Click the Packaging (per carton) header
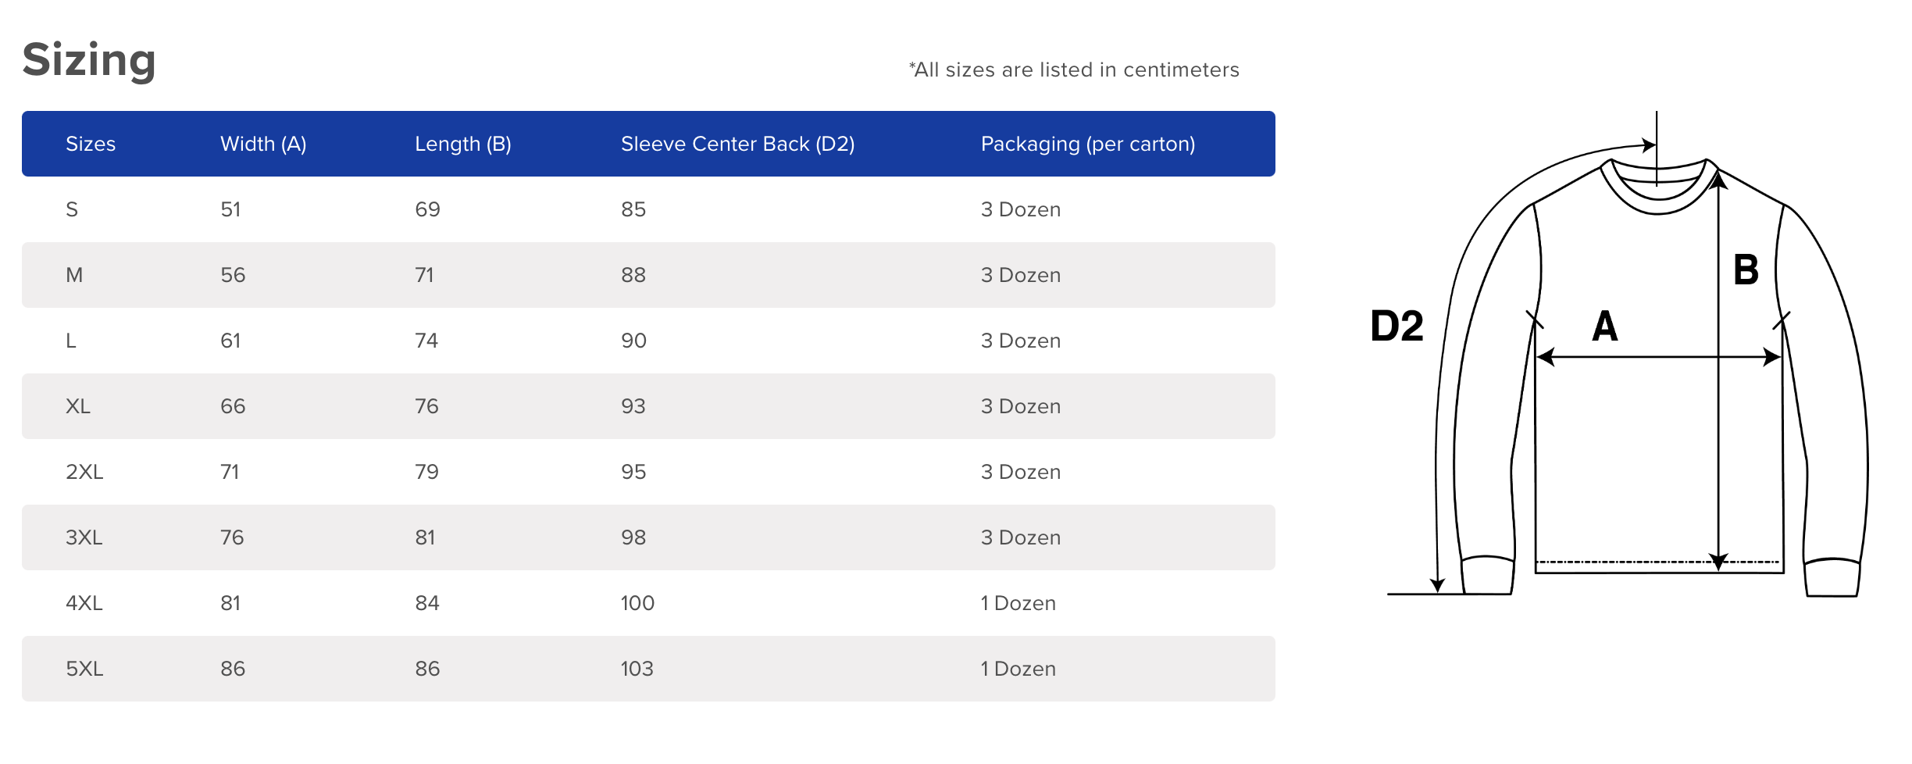Screen dimensions: 1912x764 point(1088,144)
